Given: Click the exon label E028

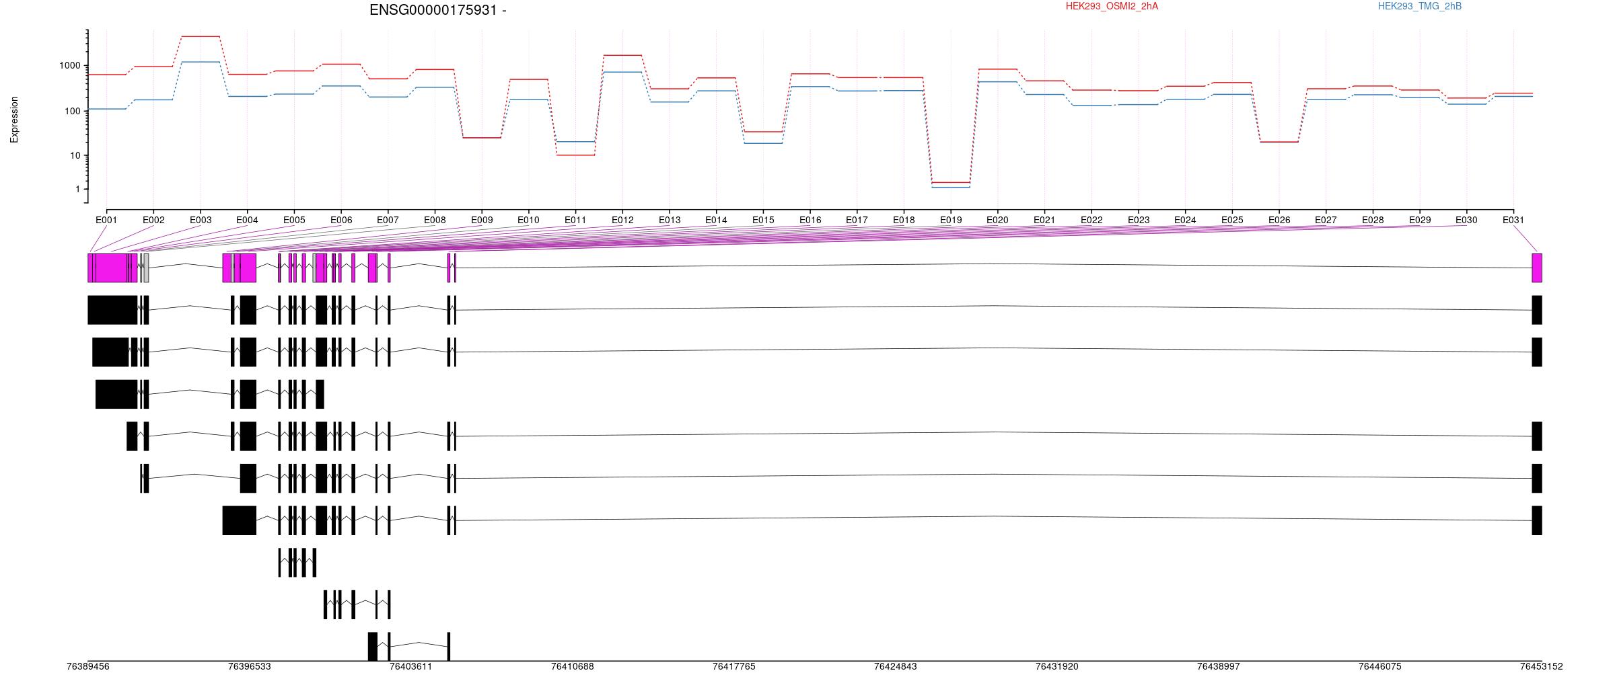Looking at the screenshot, I should 1373,220.
